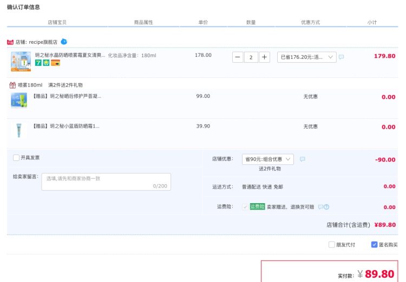Click the Tmall store badge icon
The image size is (406, 282).
tap(10, 42)
